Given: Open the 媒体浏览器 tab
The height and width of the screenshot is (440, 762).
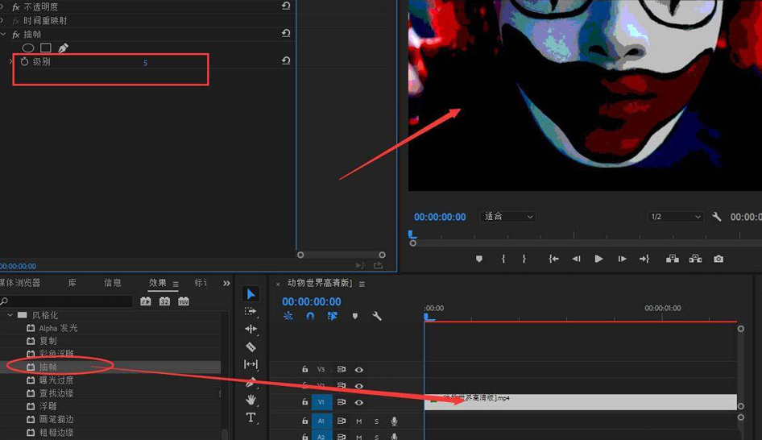Looking at the screenshot, I should (20, 283).
